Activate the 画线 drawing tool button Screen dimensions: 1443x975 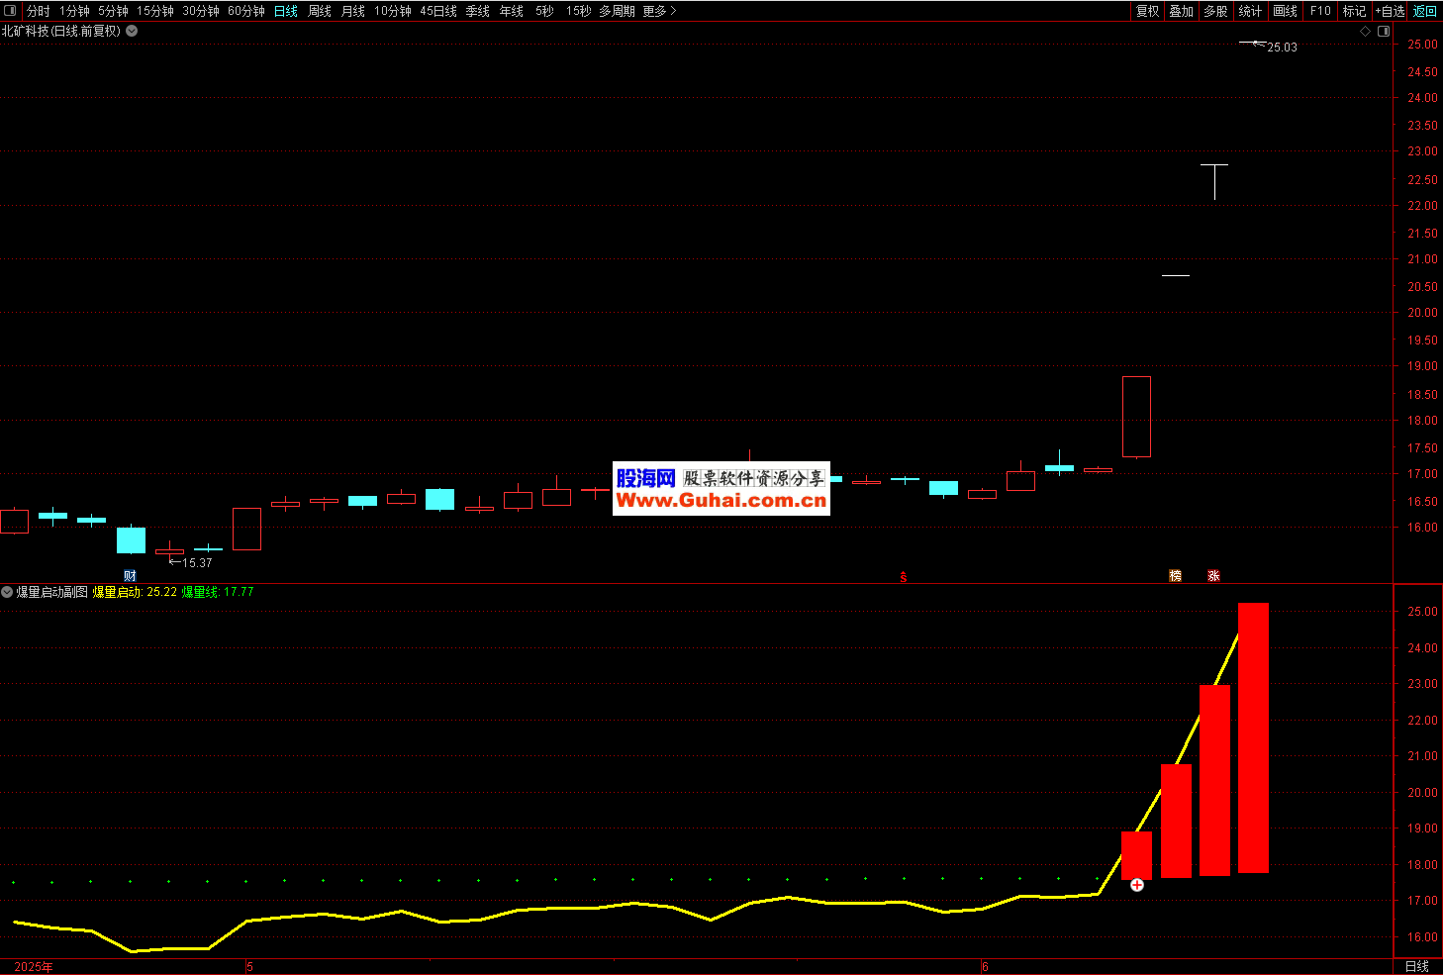tap(1285, 11)
